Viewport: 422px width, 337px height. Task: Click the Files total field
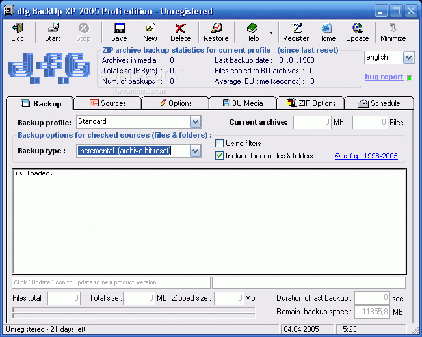(x=64, y=298)
